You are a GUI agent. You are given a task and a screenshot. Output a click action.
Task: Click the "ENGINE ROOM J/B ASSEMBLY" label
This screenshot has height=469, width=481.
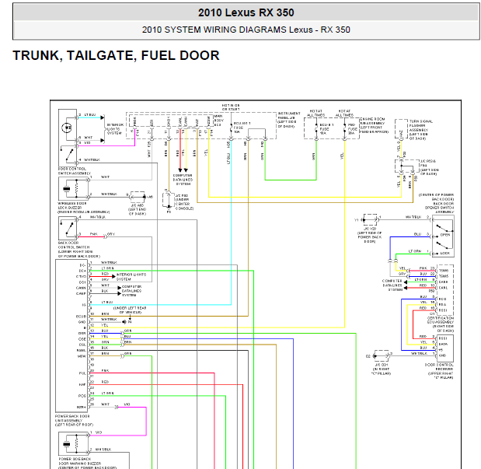point(375,125)
